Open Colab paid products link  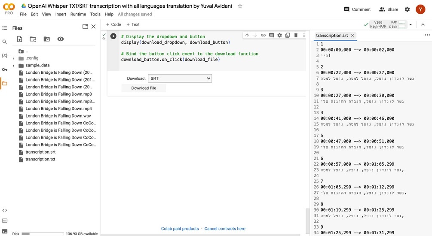[x=180, y=229]
